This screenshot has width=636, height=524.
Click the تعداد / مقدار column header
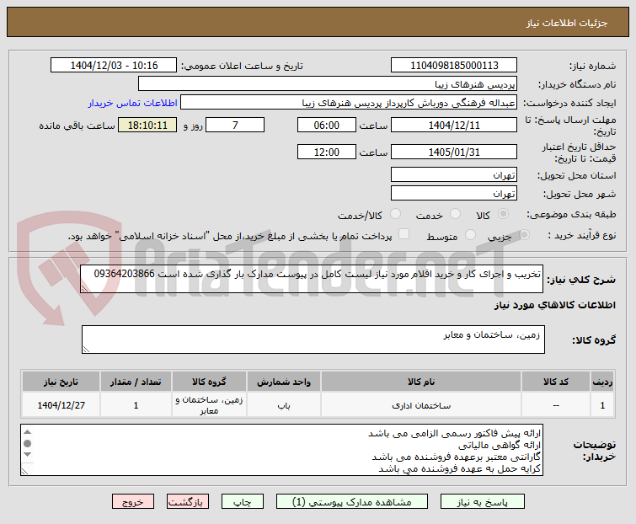pyautogui.click(x=136, y=382)
